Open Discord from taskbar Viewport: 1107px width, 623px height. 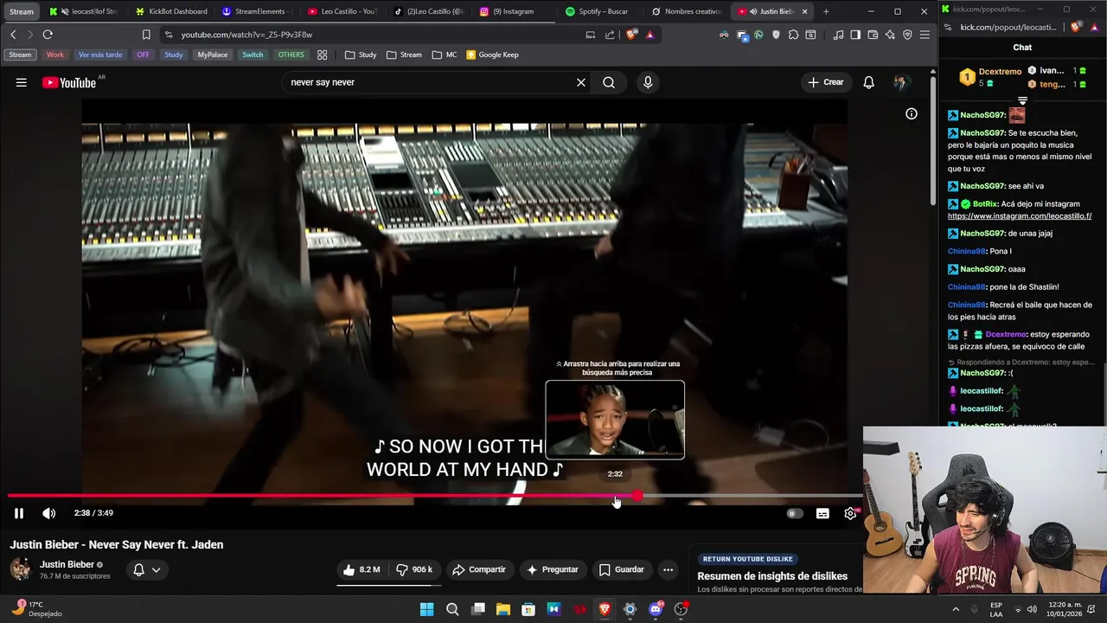coord(656,609)
